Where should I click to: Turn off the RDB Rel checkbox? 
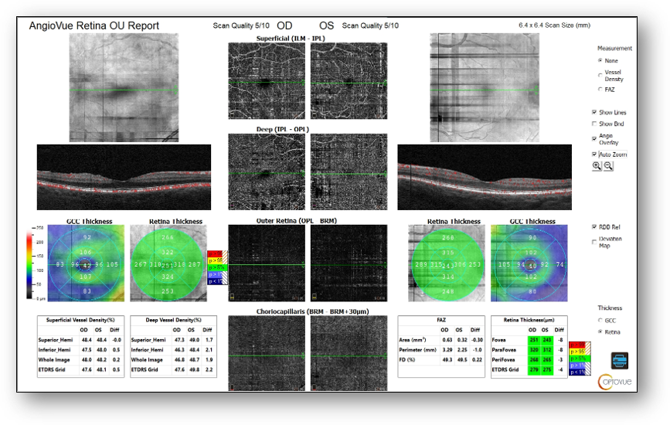pos(594,227)
